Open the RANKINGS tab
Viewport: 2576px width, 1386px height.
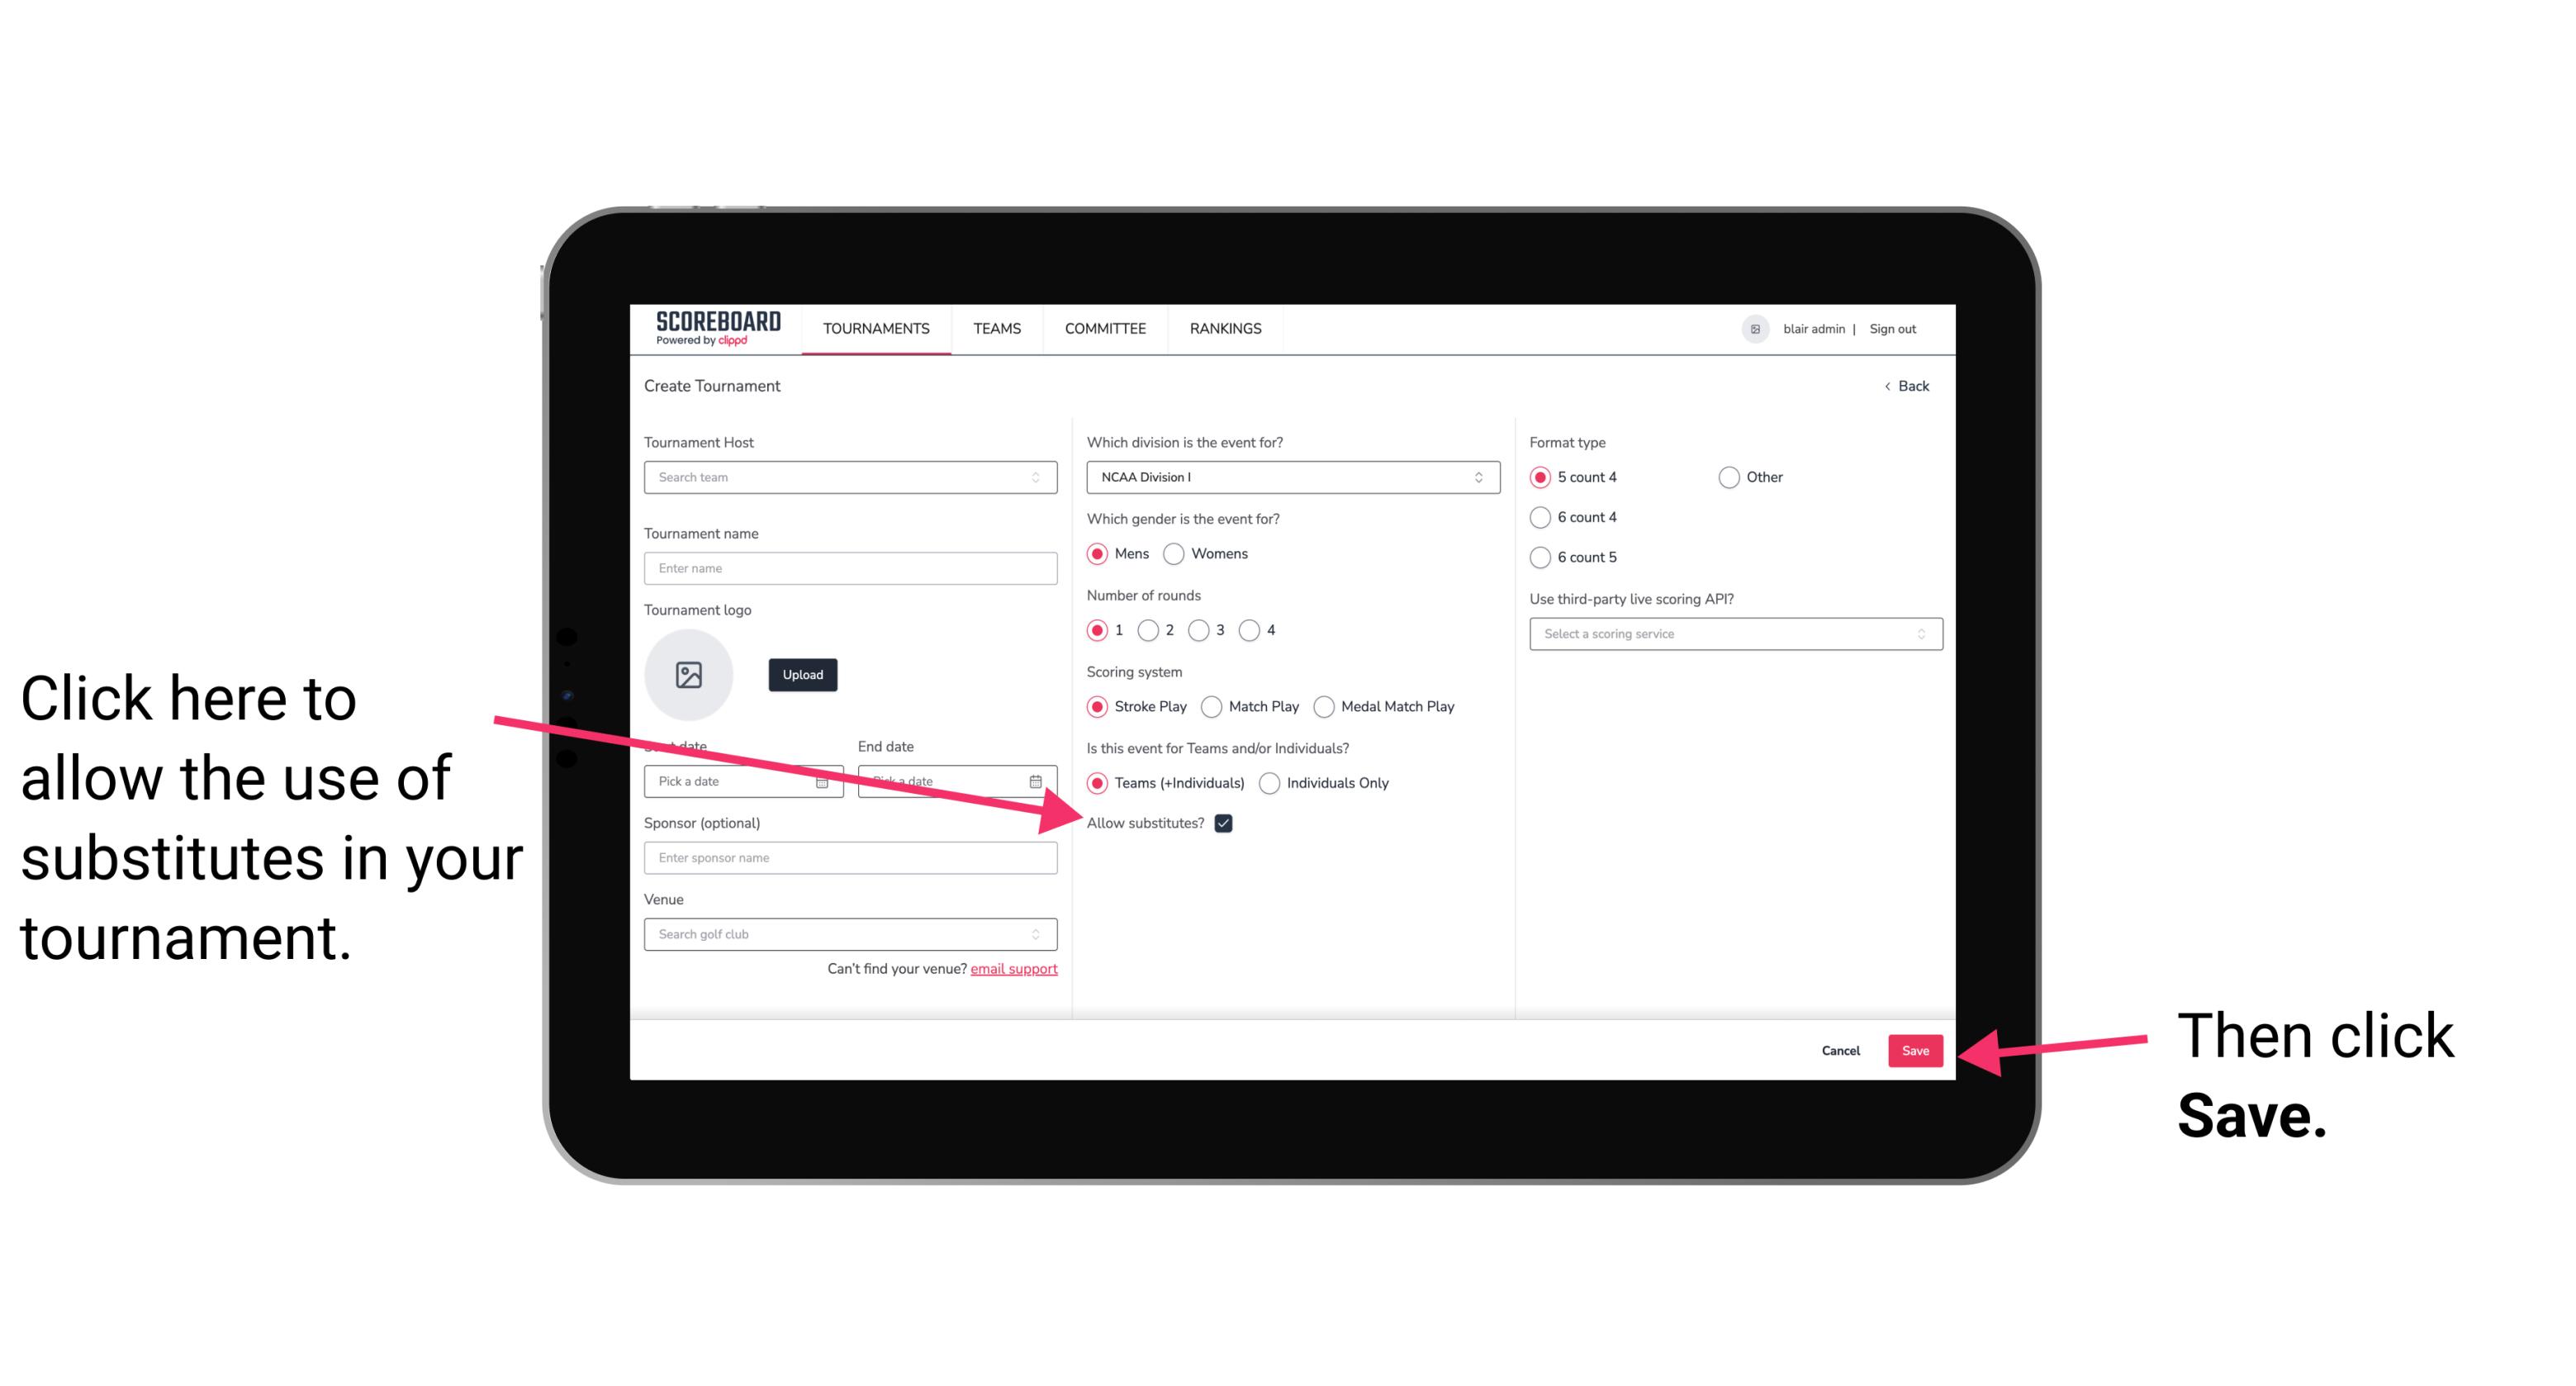1226,328
